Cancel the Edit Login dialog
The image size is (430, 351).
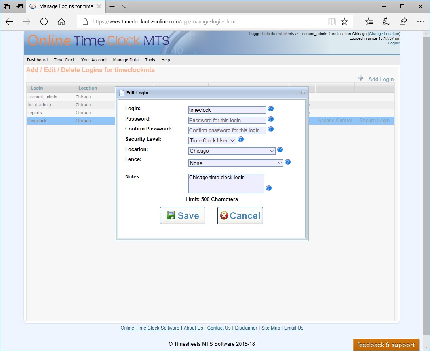coord(240,216)
